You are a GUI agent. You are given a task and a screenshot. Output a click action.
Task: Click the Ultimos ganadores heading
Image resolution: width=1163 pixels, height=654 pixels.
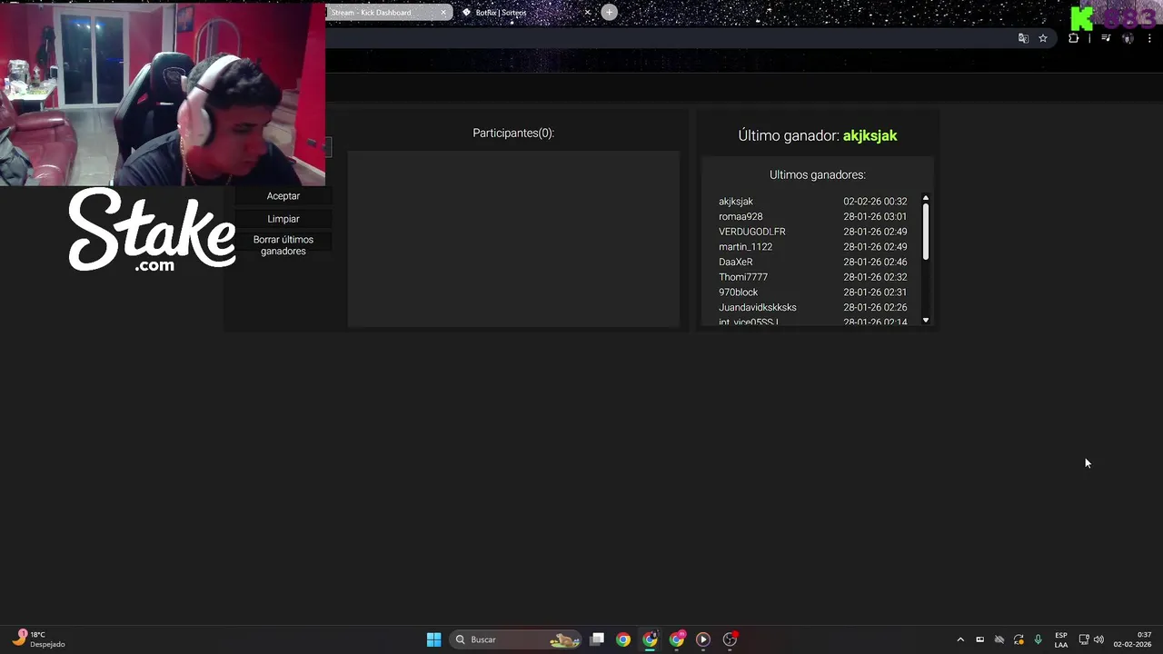click(x=817, y=174)
